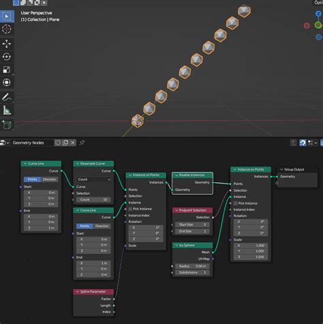Select Direction mode in Curve Line with End X 1 m
Screen dimensions: 323x324
(102, 226)
